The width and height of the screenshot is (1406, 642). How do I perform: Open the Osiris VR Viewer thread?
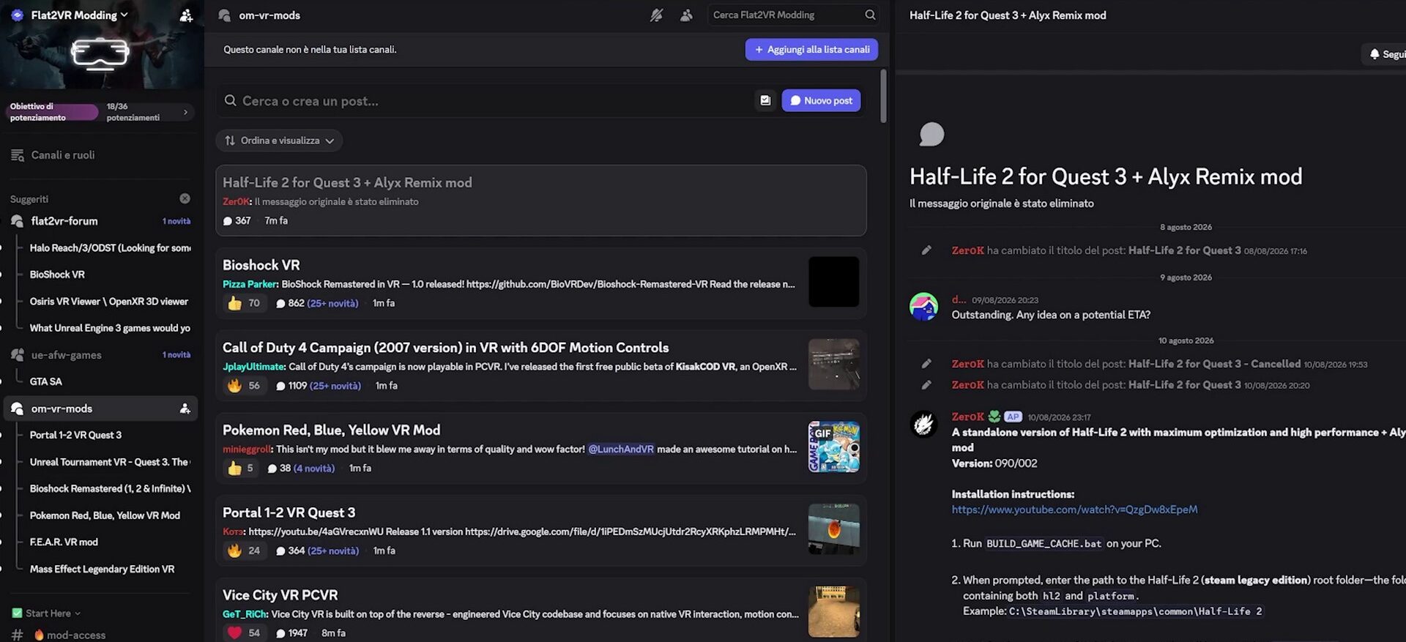(109, 302)
